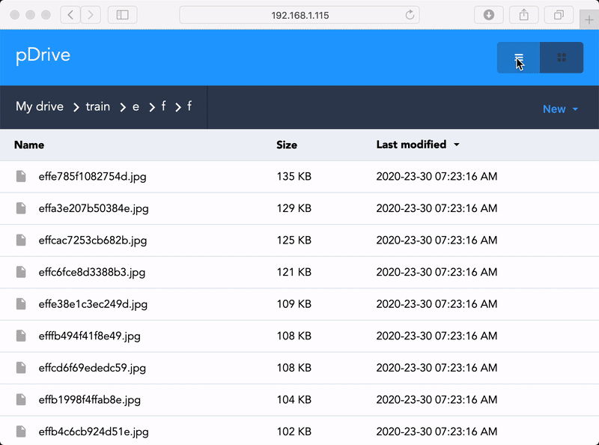
Task: Open the Safari share menu
Action: click(523, 14)
